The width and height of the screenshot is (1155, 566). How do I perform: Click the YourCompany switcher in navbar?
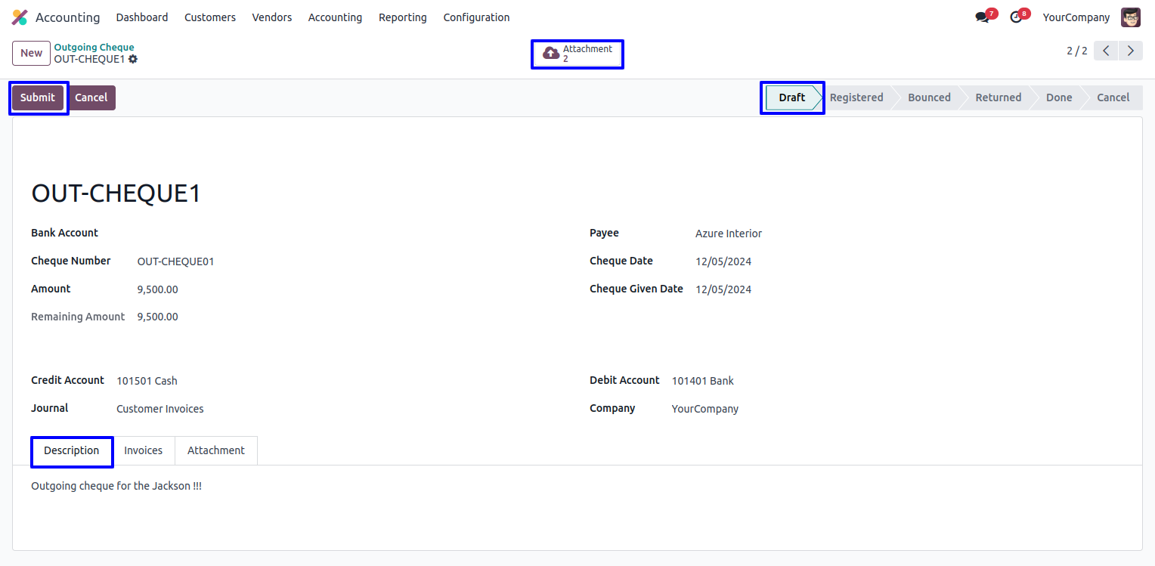1076,17
